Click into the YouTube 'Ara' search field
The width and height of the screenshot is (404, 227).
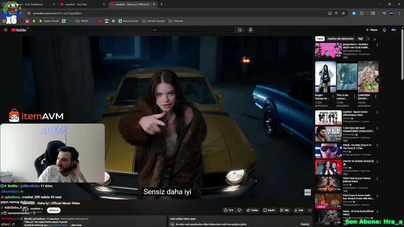click(193, 30)
